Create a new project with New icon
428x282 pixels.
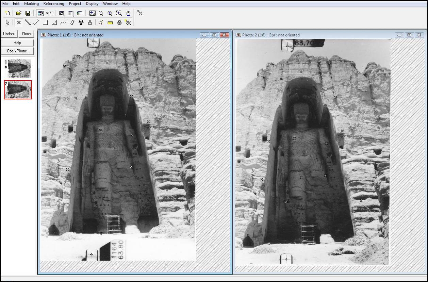point(8,13)
